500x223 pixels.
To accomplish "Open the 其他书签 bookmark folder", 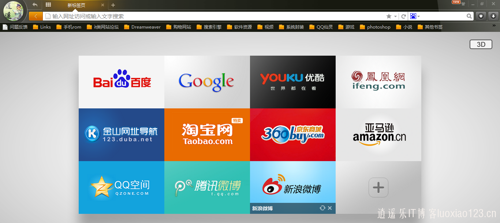I will pyautogui.click(x=430, y=27).
